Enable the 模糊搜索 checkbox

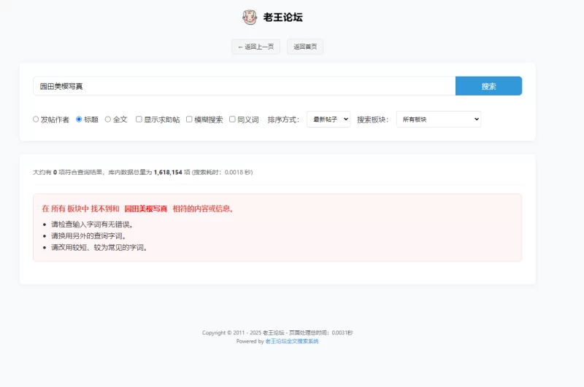coord(189,120)
